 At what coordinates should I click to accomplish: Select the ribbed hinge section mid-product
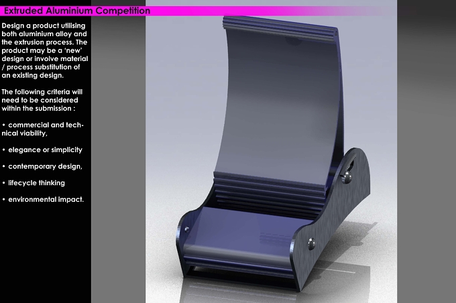point(269,189)
